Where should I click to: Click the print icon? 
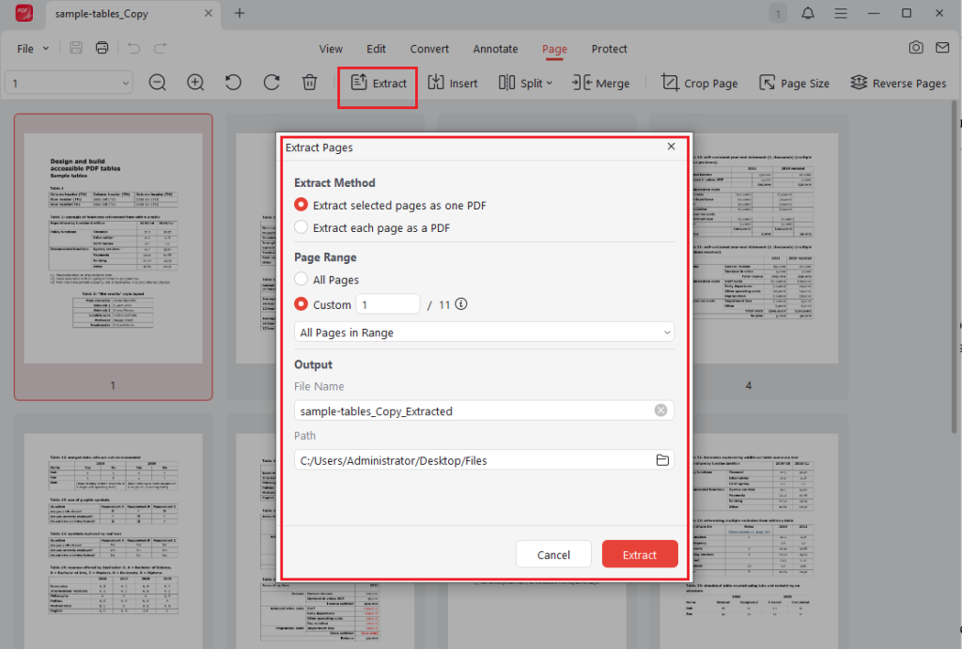pyautogui.click(x=101, y=48)
